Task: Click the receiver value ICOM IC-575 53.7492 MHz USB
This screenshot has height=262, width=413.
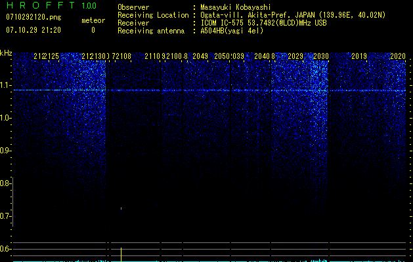Action: tap(263, 23)
